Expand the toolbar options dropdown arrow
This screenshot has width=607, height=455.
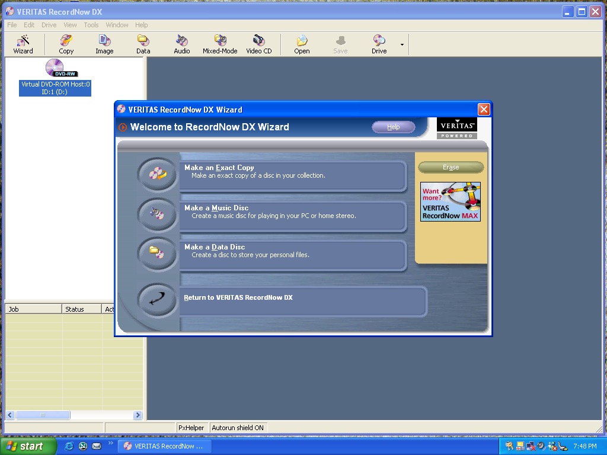click(402, 45)
